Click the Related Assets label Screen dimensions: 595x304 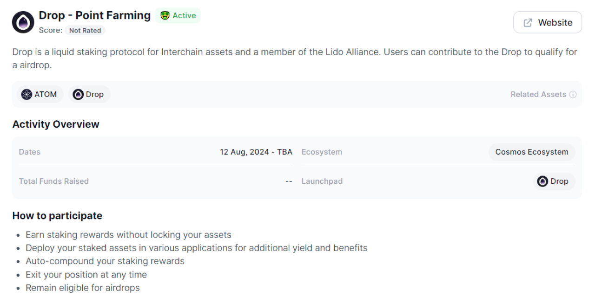click(538, 94)
